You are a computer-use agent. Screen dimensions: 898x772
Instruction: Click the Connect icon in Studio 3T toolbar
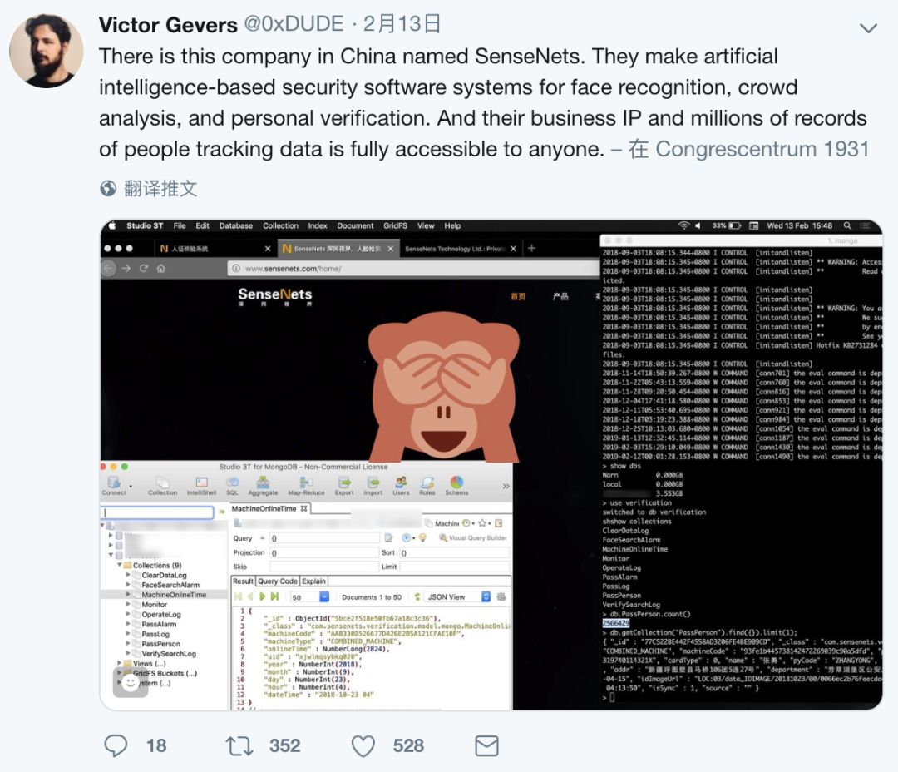click(114, 486)
